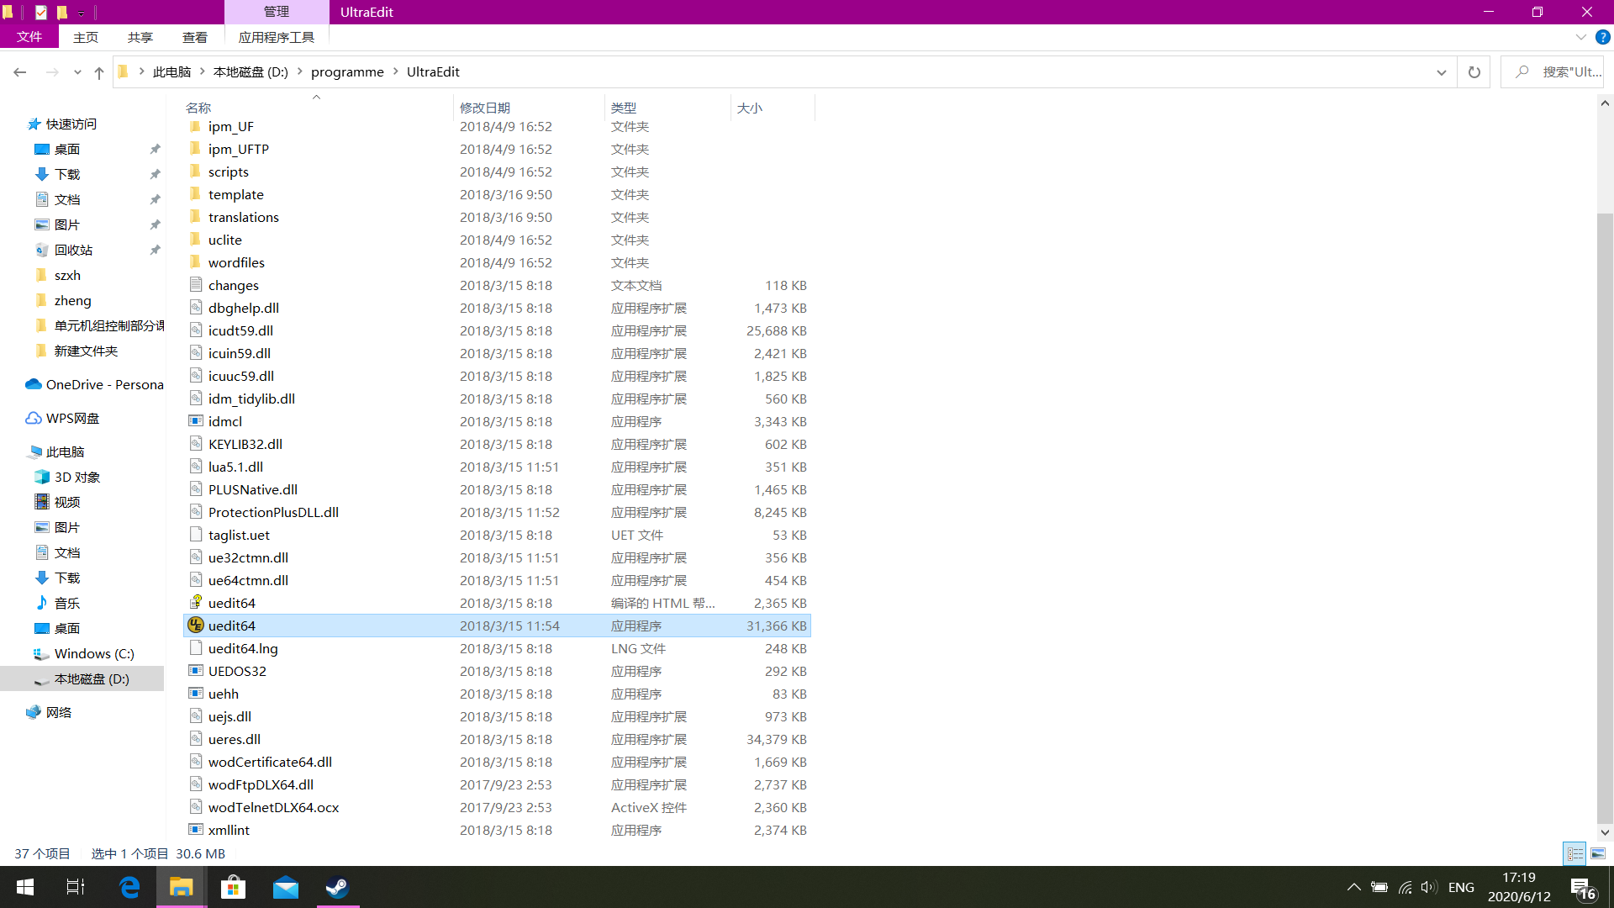Screen dimensions: 1614x908
Task: Expand the breadcrumb arrow after 本地磁盘 (D:)
Action: [x=299, y=72]
